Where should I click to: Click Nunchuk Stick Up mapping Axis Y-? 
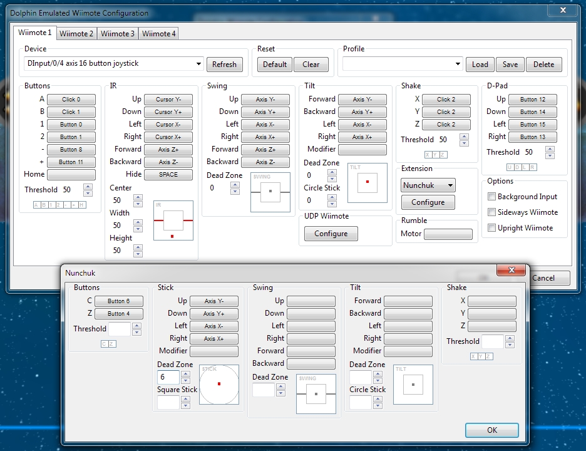[x=213, y=301]
